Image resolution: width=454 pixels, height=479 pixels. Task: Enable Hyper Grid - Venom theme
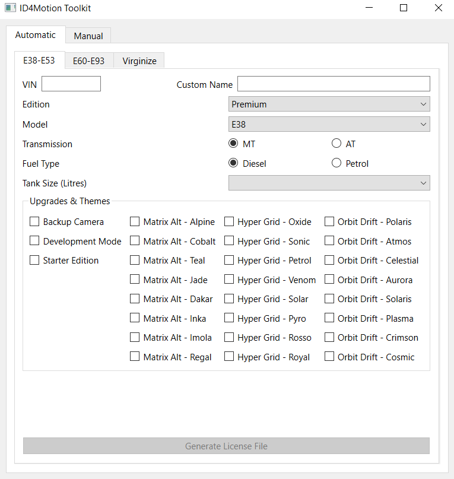coord(229,279)
